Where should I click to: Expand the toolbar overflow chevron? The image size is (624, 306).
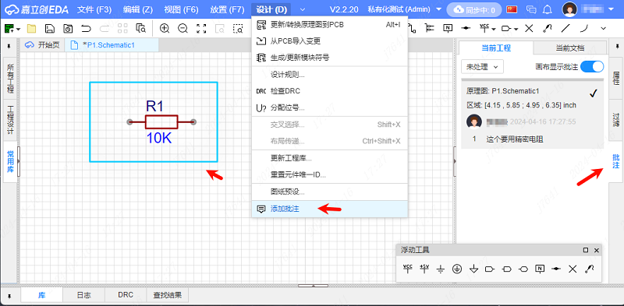click(603, 28)
